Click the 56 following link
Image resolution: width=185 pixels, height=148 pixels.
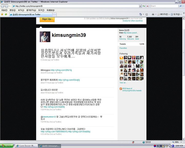click(123, 38)
